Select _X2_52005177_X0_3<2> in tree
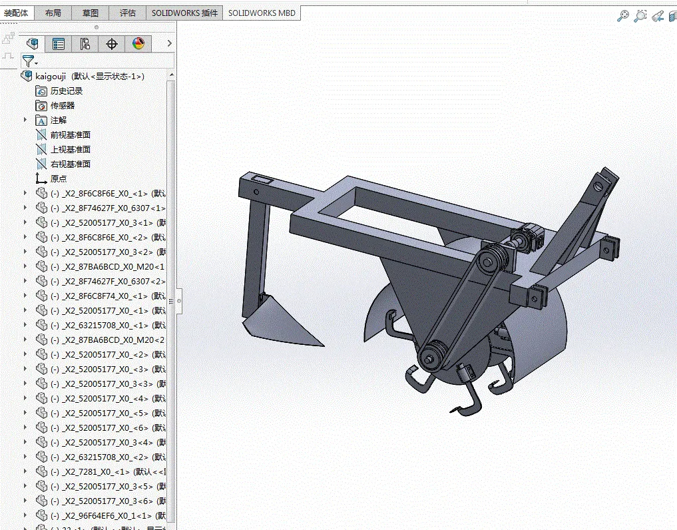677x530 pixels. click(108, 252)
